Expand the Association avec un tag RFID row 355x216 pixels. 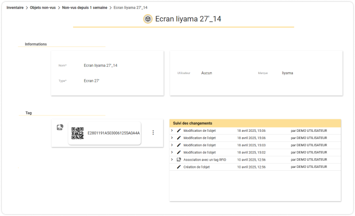[172, 159]
